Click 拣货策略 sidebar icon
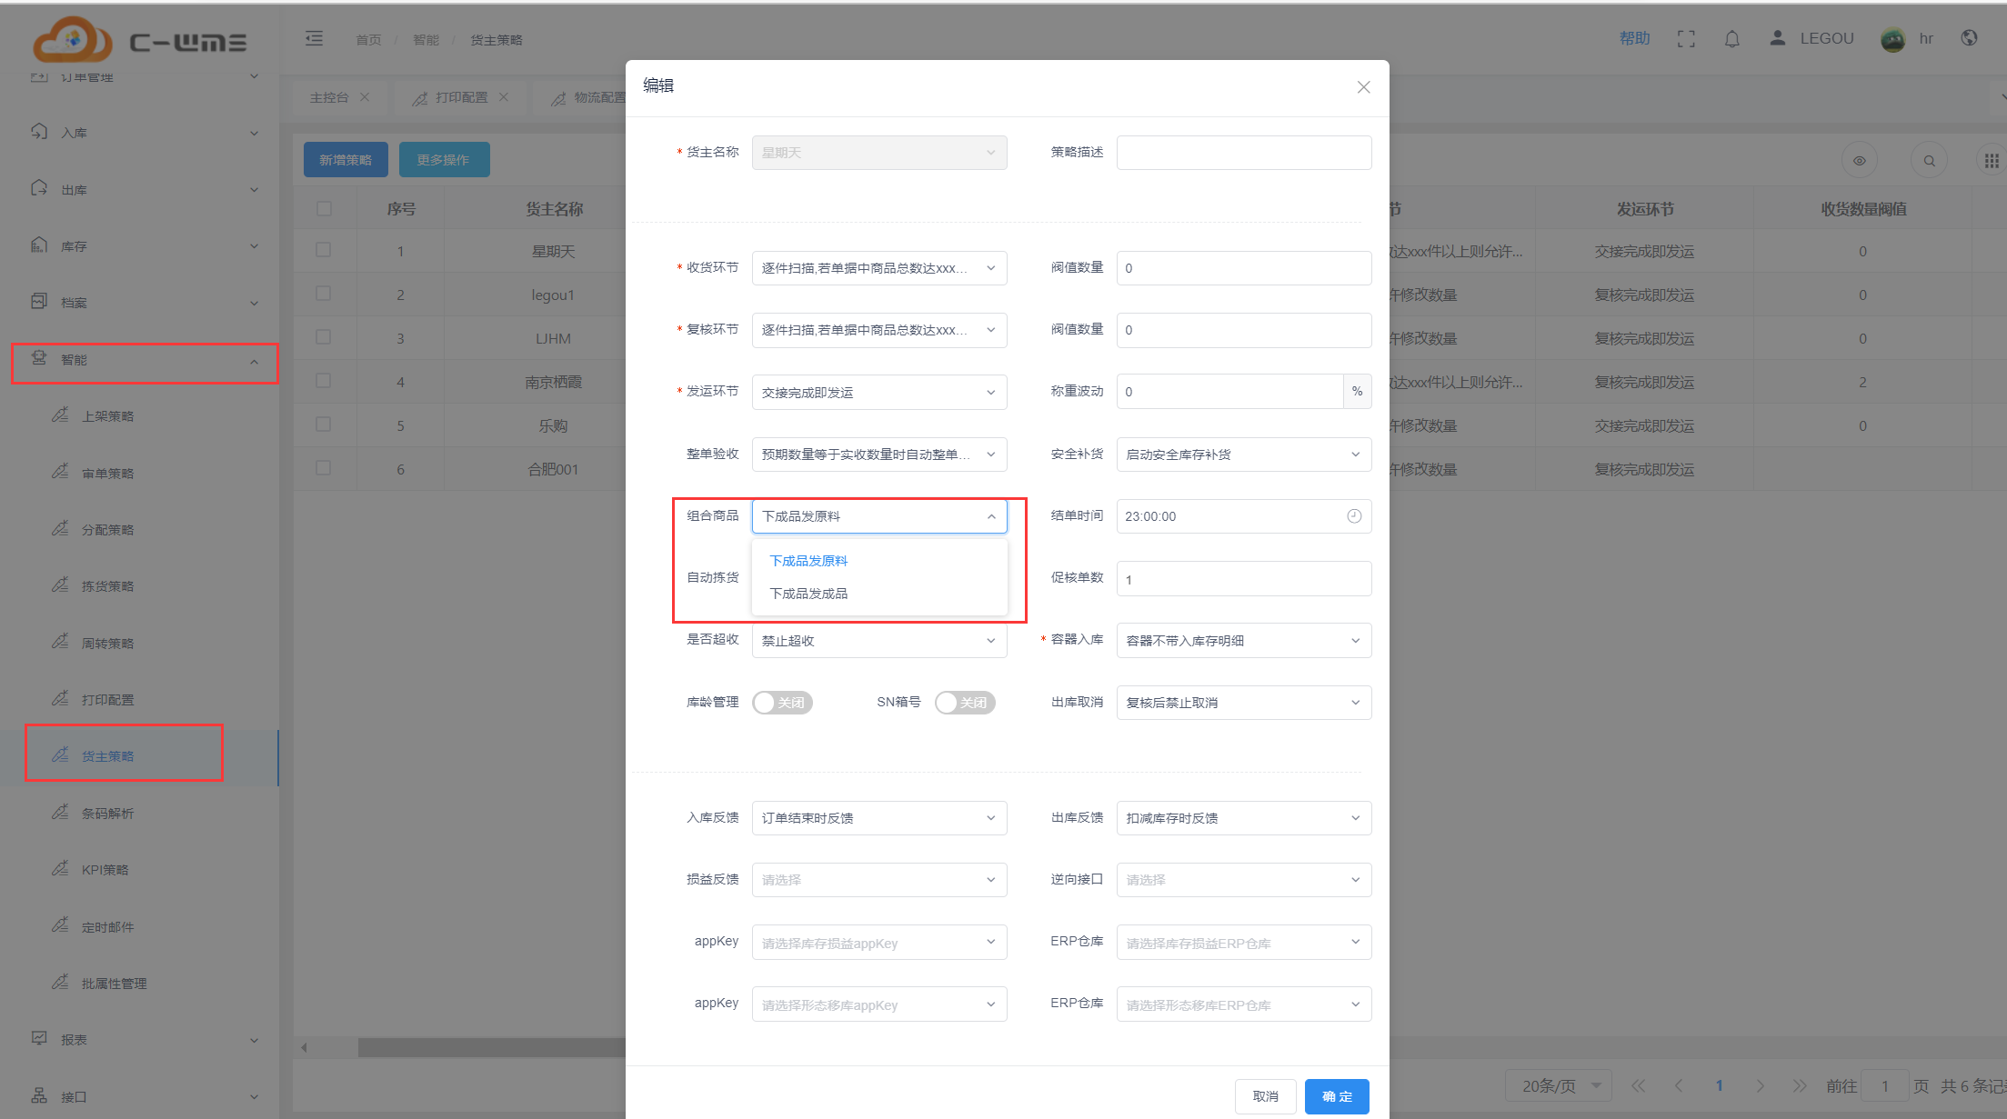2007x1119 pixels. [x=60, y=584]
